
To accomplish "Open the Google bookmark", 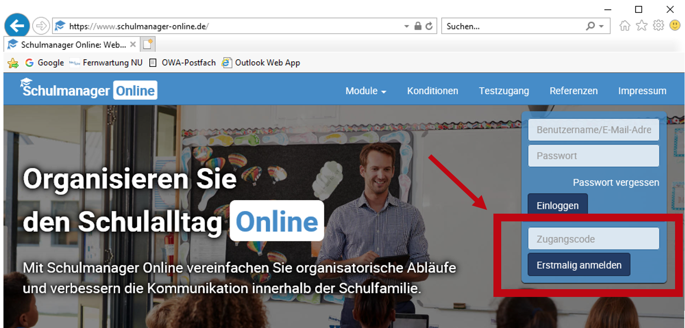I will [45, 63].
